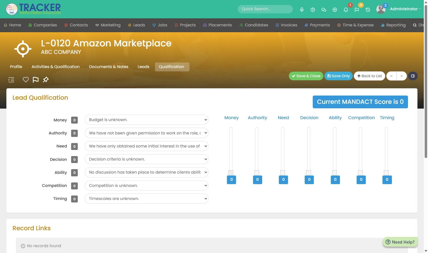428x253 pixels.
Task: Click the Timing slider handle
Action: pos(386,172)
